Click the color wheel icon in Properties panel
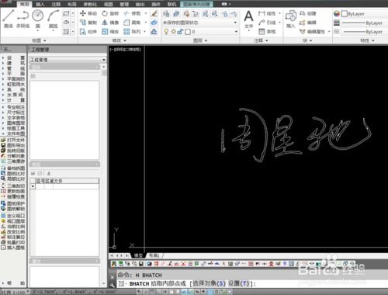The height and width of the screenshot is (295, 388). click(x=337, y=13)
